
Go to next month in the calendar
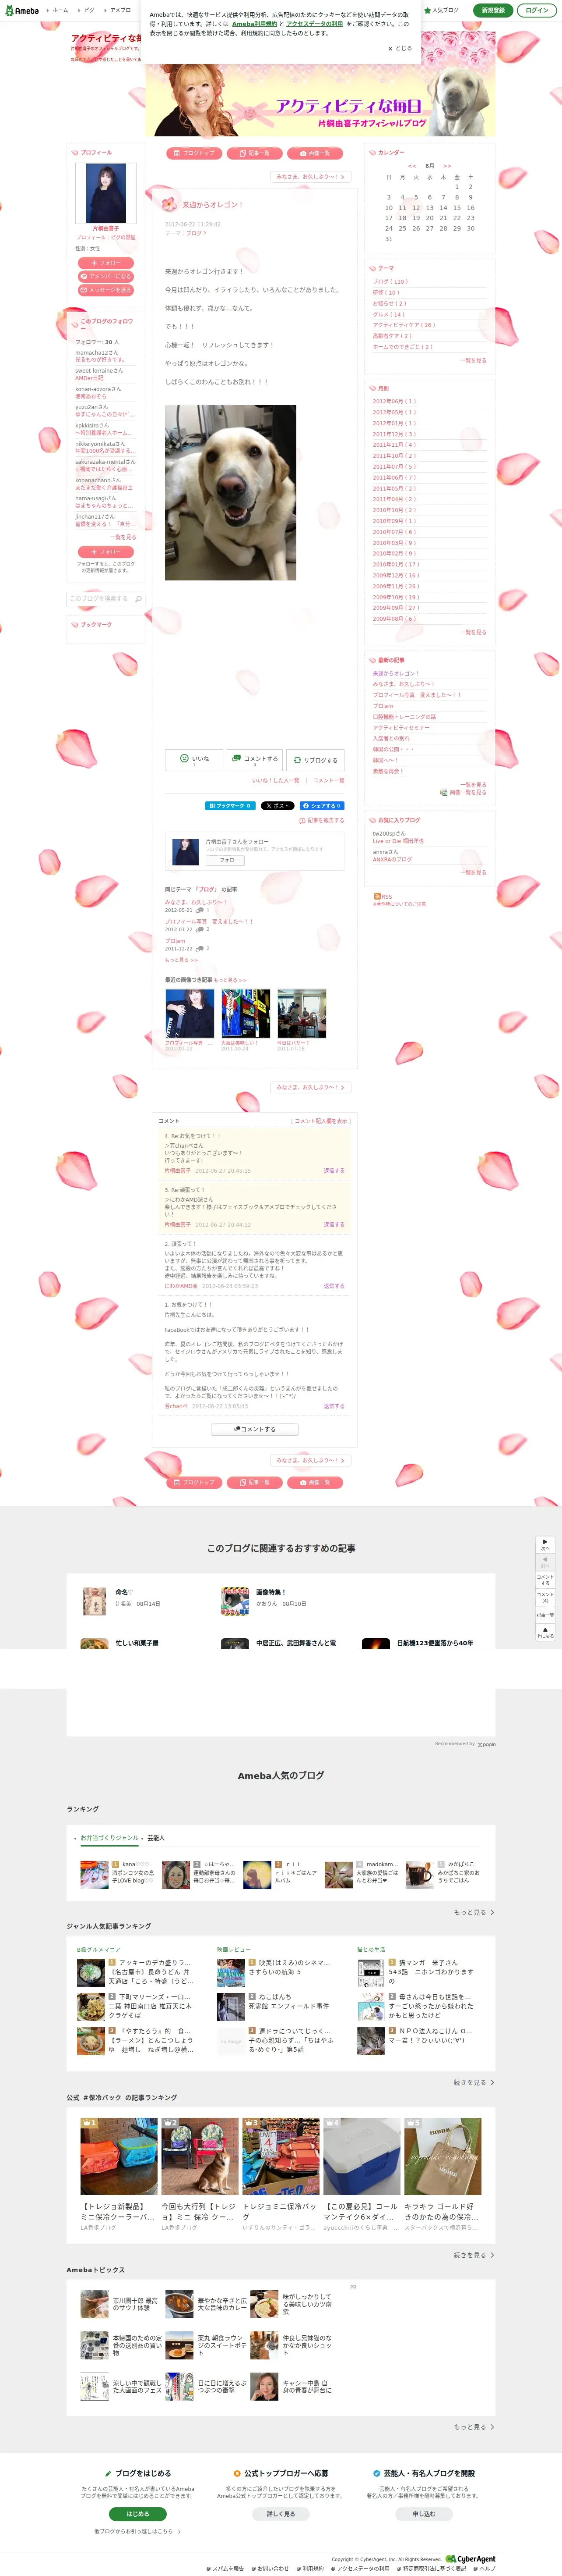(447, 166)
